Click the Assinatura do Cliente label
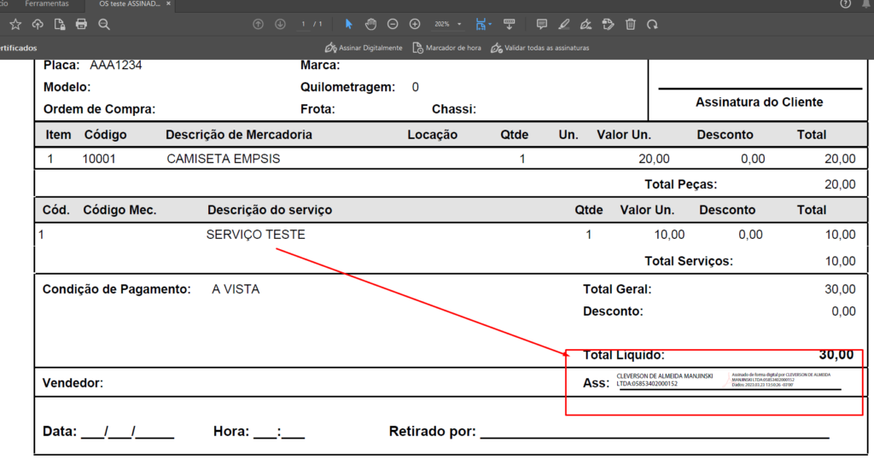The height and width of the screenshot is (459, 874). click(759, 102)
